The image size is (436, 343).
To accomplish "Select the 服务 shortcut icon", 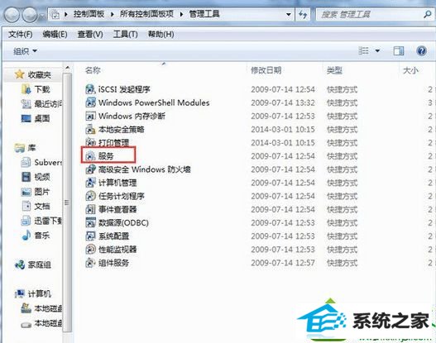I will click(x=90, y=156).
